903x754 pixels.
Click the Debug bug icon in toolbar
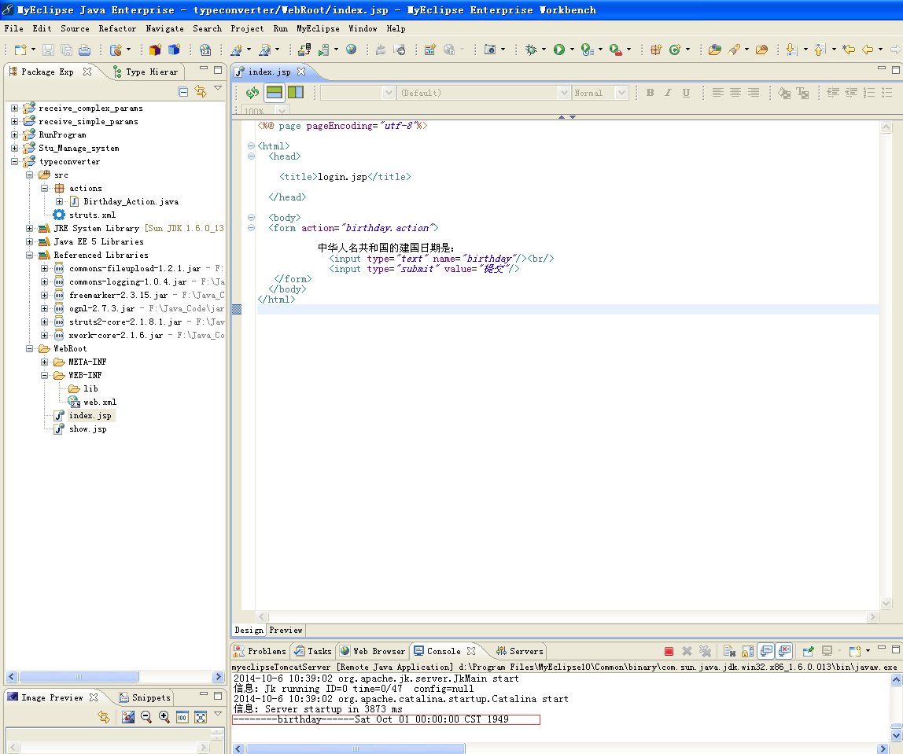click(531, 50)
